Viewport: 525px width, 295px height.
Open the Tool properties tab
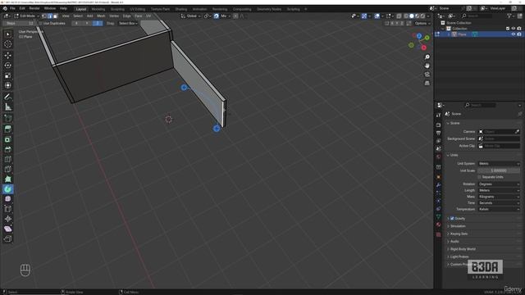(x=439, y=115)
